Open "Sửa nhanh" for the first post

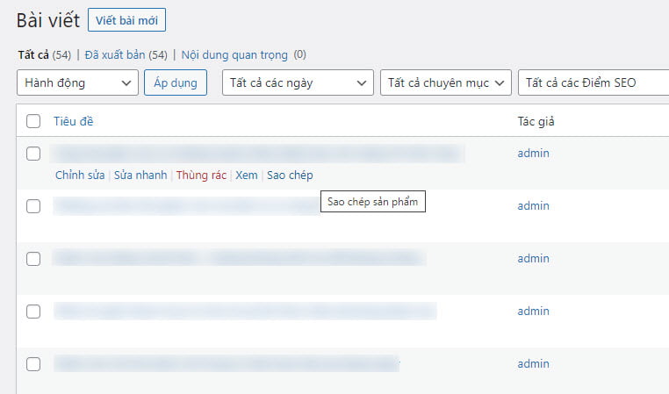pos(140,176)
